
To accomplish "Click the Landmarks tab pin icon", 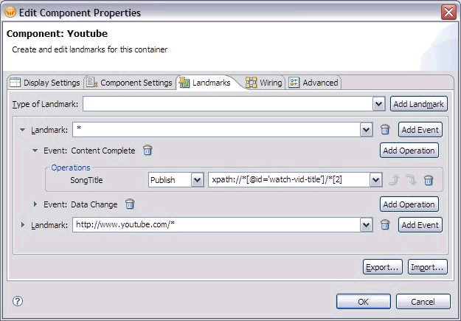I will (184, 83).
